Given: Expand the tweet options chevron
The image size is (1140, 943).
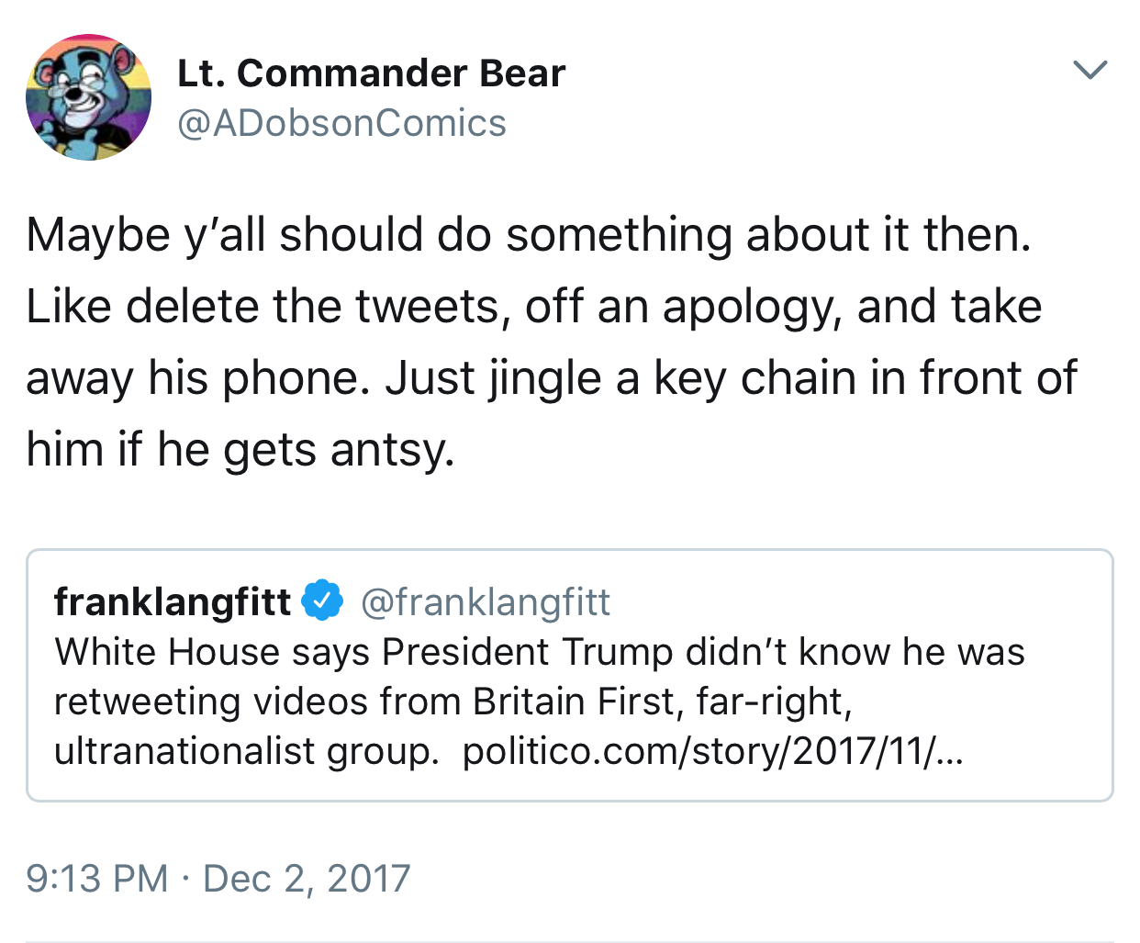Looking at the screenshot, I should pyautogui.click(x=1090, y=70).
